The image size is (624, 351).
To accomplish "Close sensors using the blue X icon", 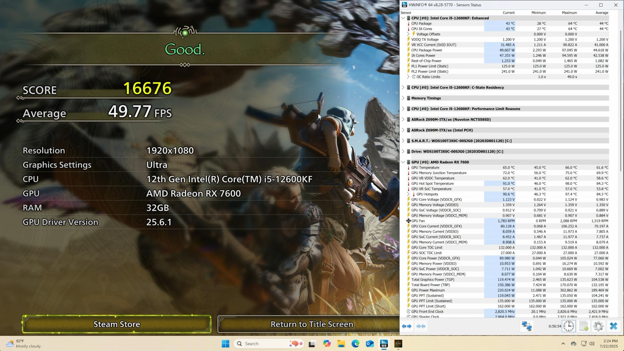I will (614, 326).
